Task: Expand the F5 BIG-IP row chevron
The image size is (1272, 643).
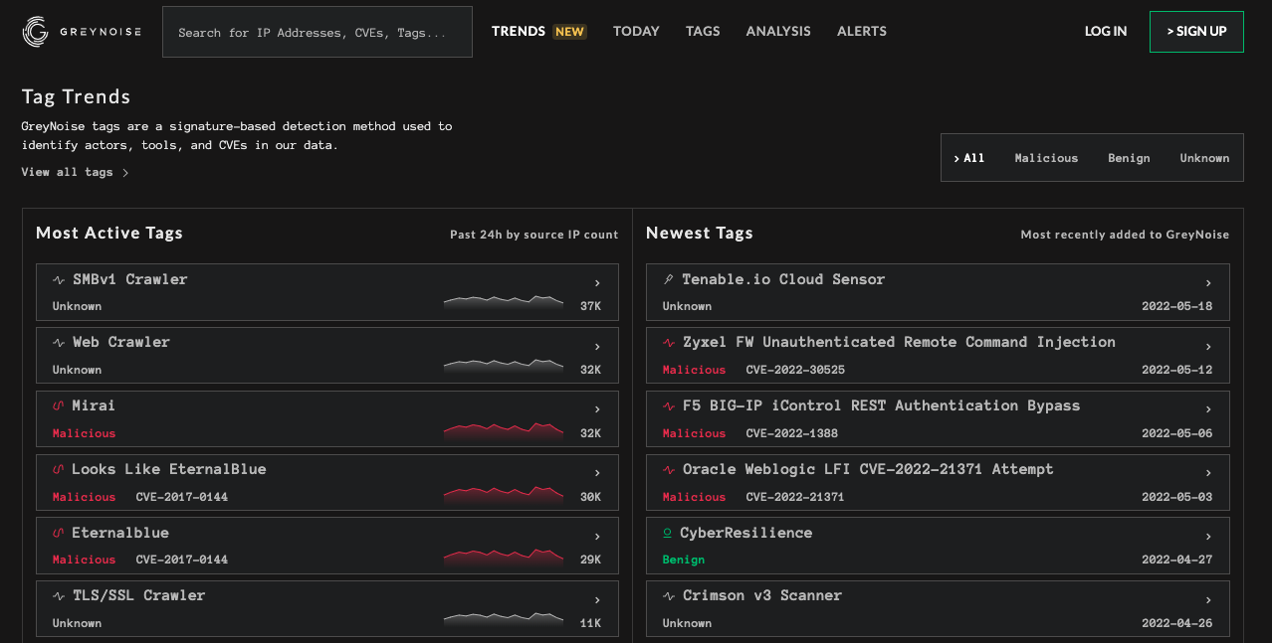Action: tap(1208, 409)
